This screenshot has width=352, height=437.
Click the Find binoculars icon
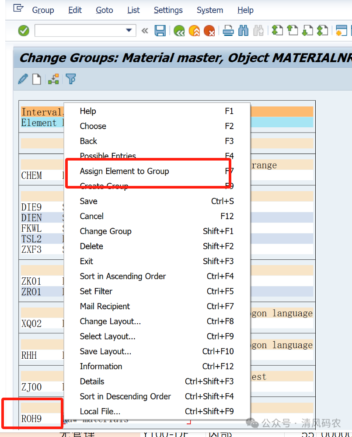(243, 31)
